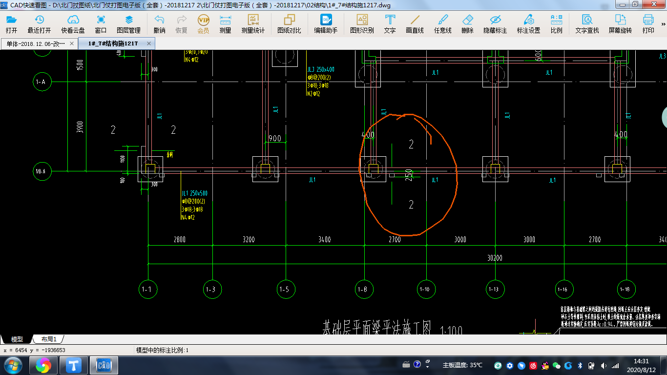This screenshot has width=667, height=375.
Task: Open the QQ penguin tray icon
Action: point(546,365)
